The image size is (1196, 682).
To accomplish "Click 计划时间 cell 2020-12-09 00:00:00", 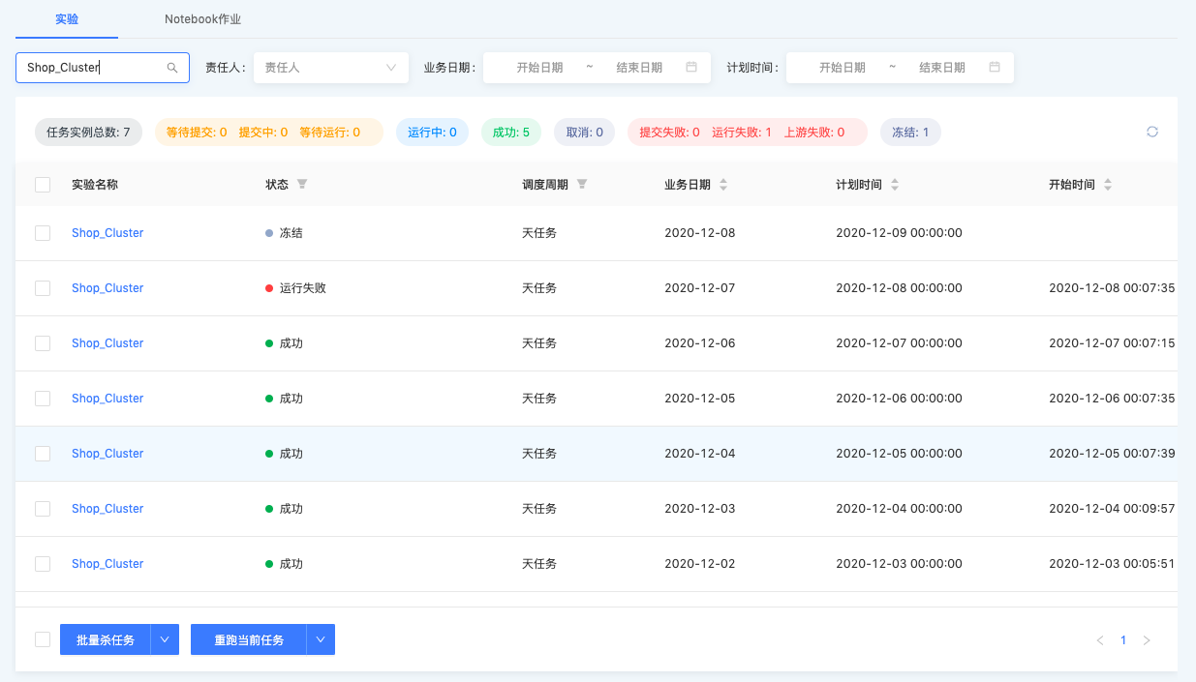I will coord(899,233).
